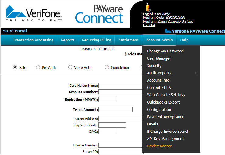This screenshot has height=155, width=225.
Task: Open Web Console Settings
Action: 166,95
